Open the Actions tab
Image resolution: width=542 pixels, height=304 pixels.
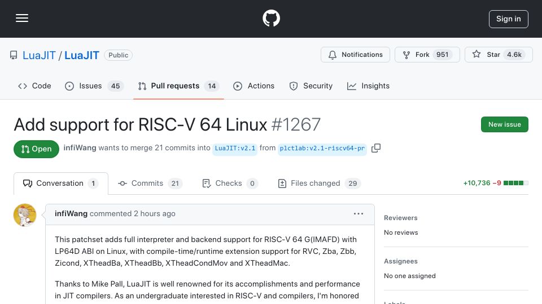click(x=253, y=86)
